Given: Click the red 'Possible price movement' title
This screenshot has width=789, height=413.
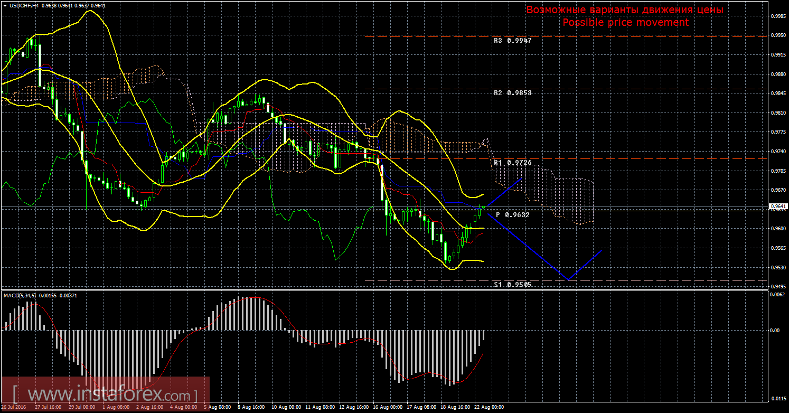Looking at the screenshot, I should 625,22.
